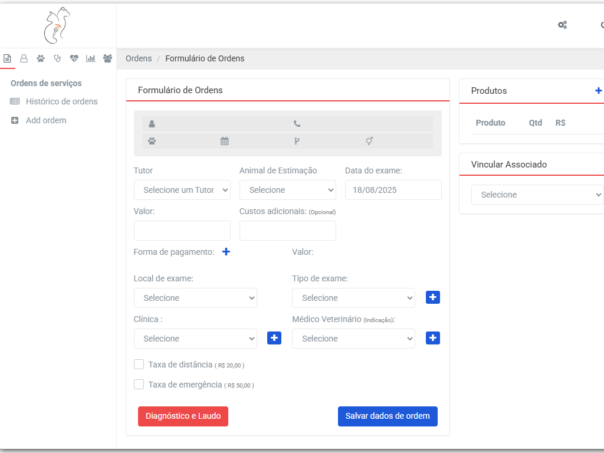The width and height of the screenshot is (604, 453).
Task: Click plus button next to Tipo de exame
Action: click(433, 297)
